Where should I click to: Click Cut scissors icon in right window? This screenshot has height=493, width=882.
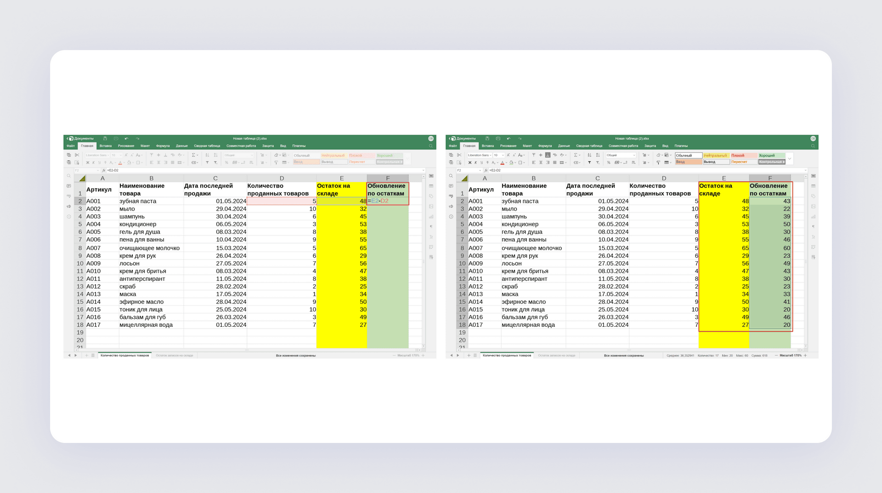pyautogui.click(x=459, y=155)
